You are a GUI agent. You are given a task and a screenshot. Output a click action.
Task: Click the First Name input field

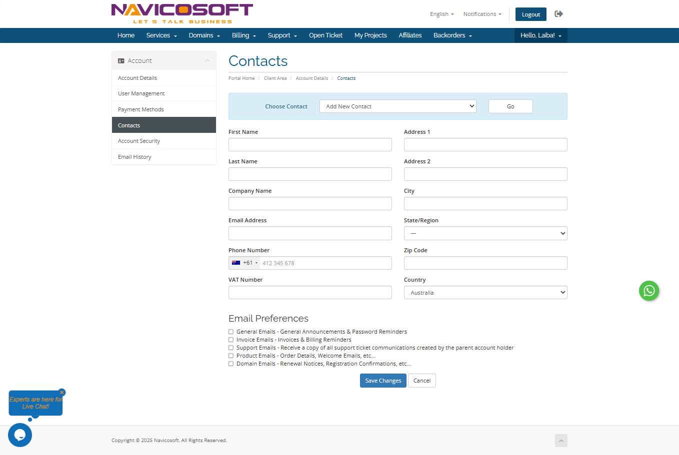310,145
